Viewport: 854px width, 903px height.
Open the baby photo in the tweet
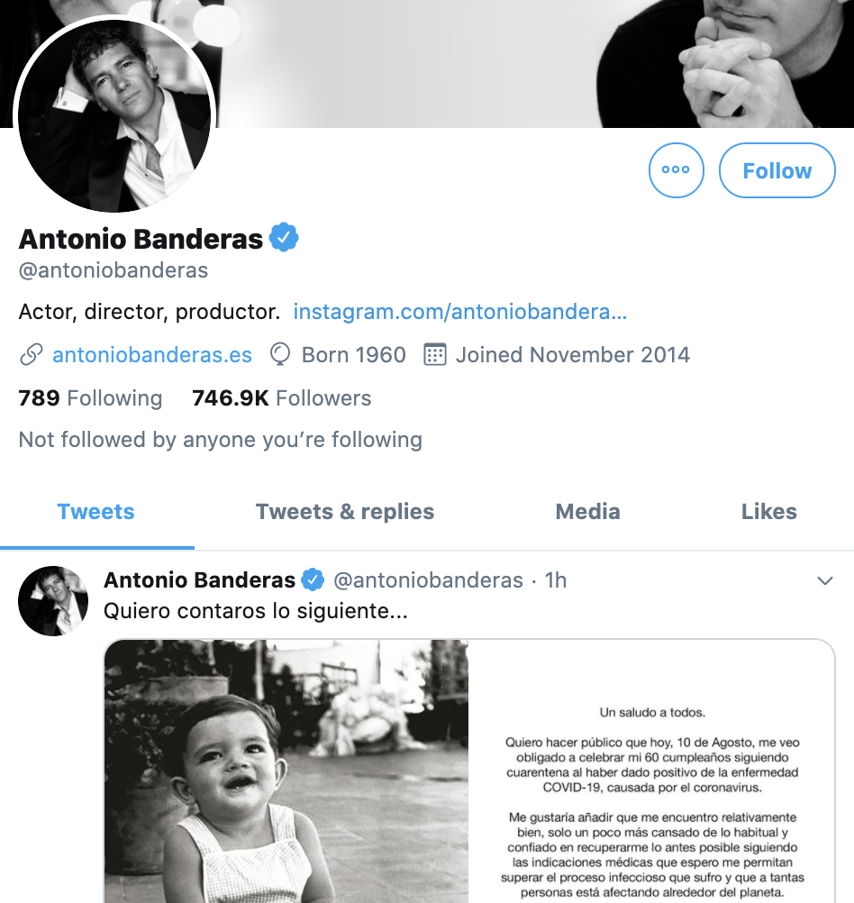click(x=286, y=771)
